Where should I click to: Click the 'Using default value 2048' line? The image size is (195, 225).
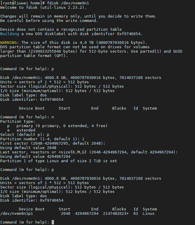(x=28, y=148)
